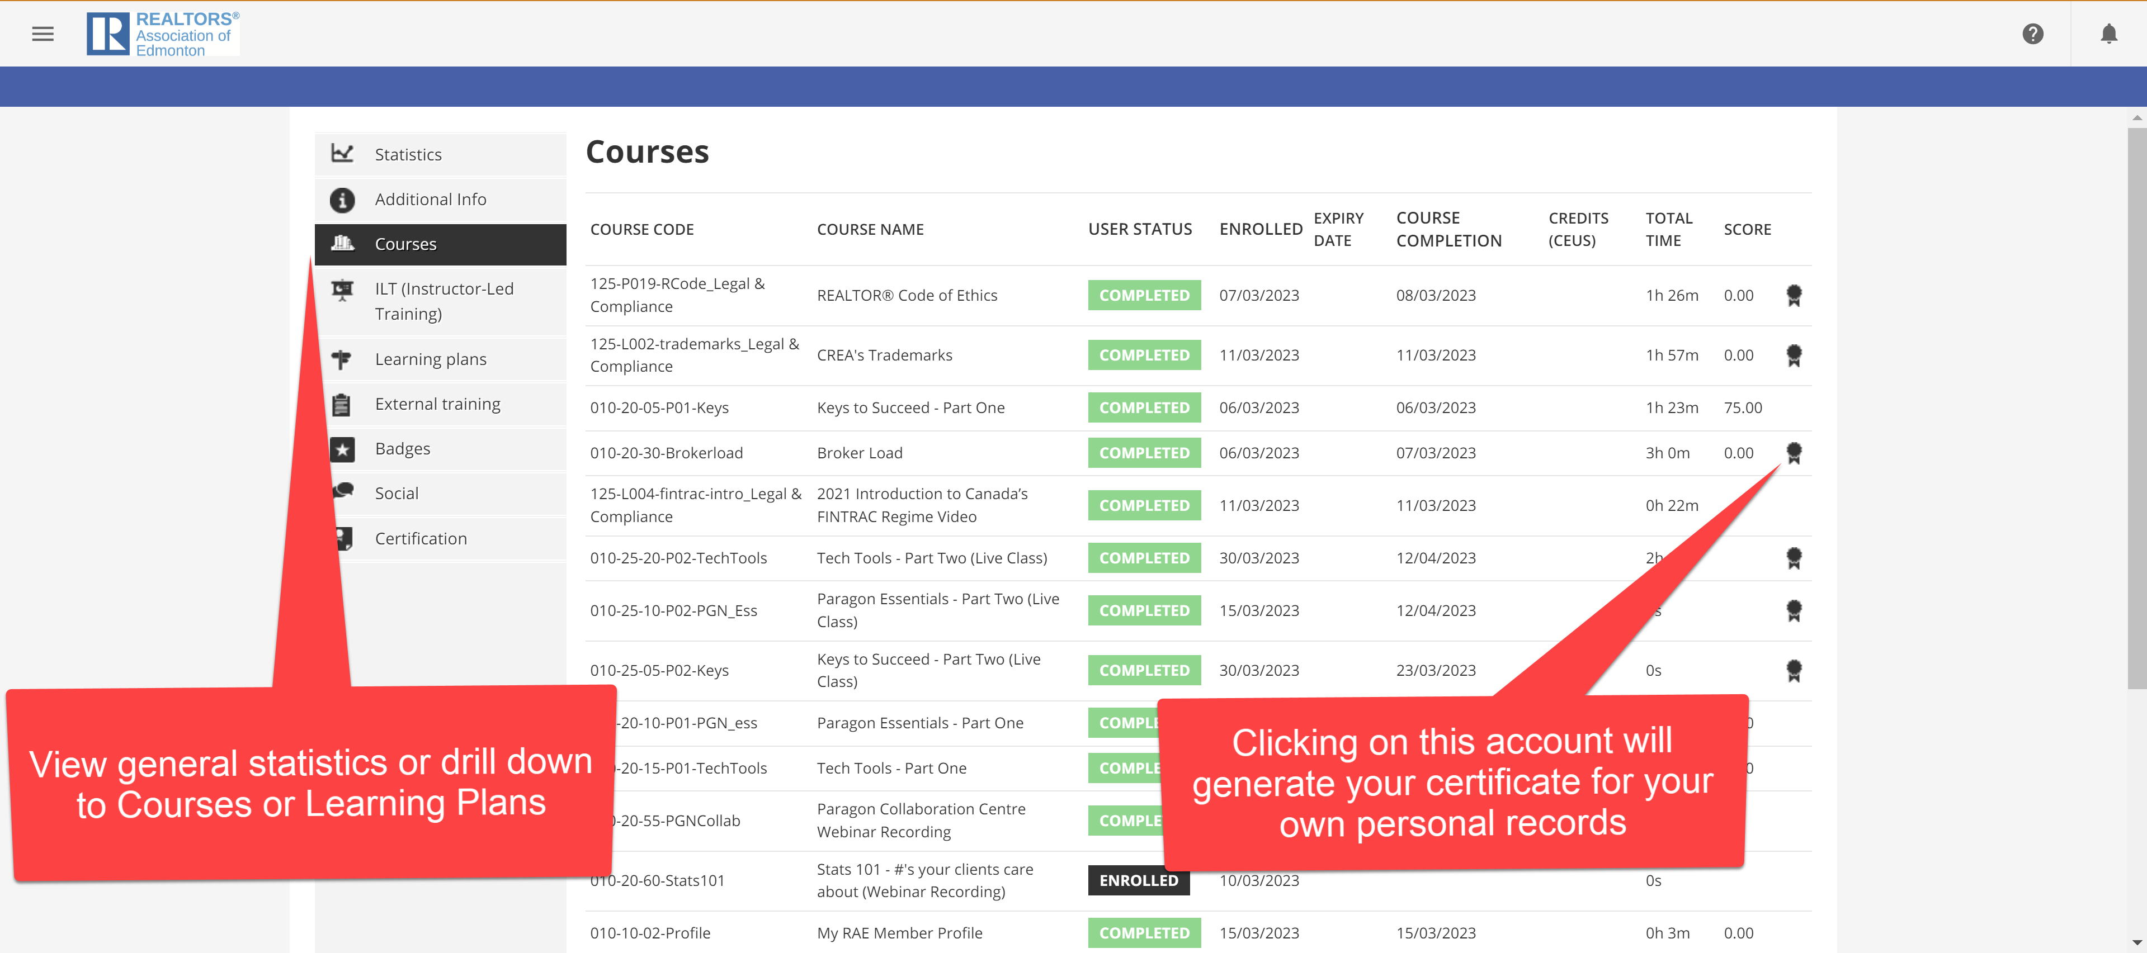The image size is (2147, 953).
Task: Click the vertical page scrollbar
Action: pos(2136,408)
